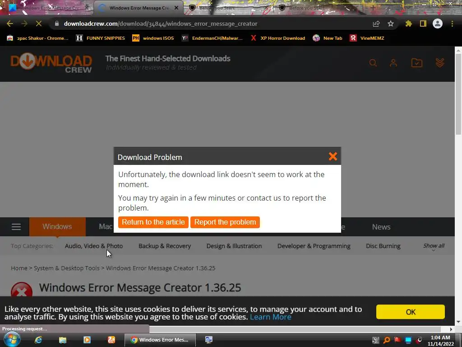Open the EndermanCH/Malwar bookmark
This screenshot has width=462, height=347.
point(212,38)
